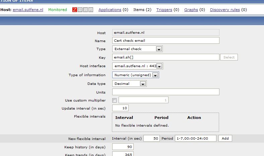Click the Period field with 1-7,00:00-24:00
264x156 pixels.
[195, 138]
